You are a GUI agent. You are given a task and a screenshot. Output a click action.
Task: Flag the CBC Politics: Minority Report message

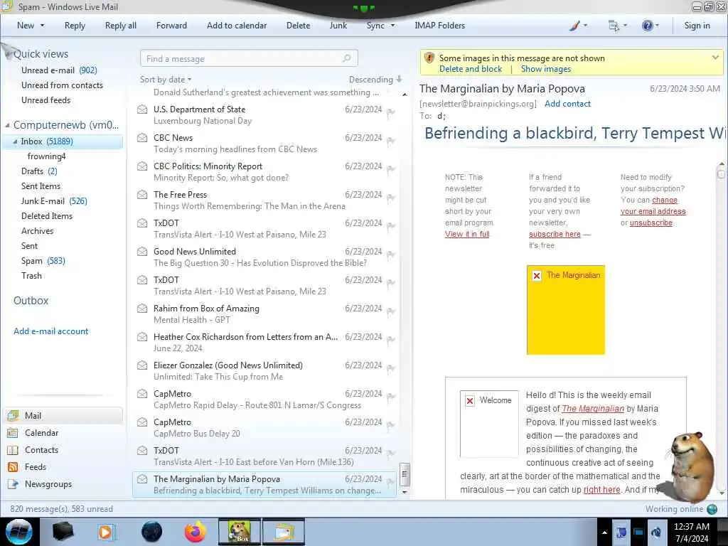click(x=391, y=169)
